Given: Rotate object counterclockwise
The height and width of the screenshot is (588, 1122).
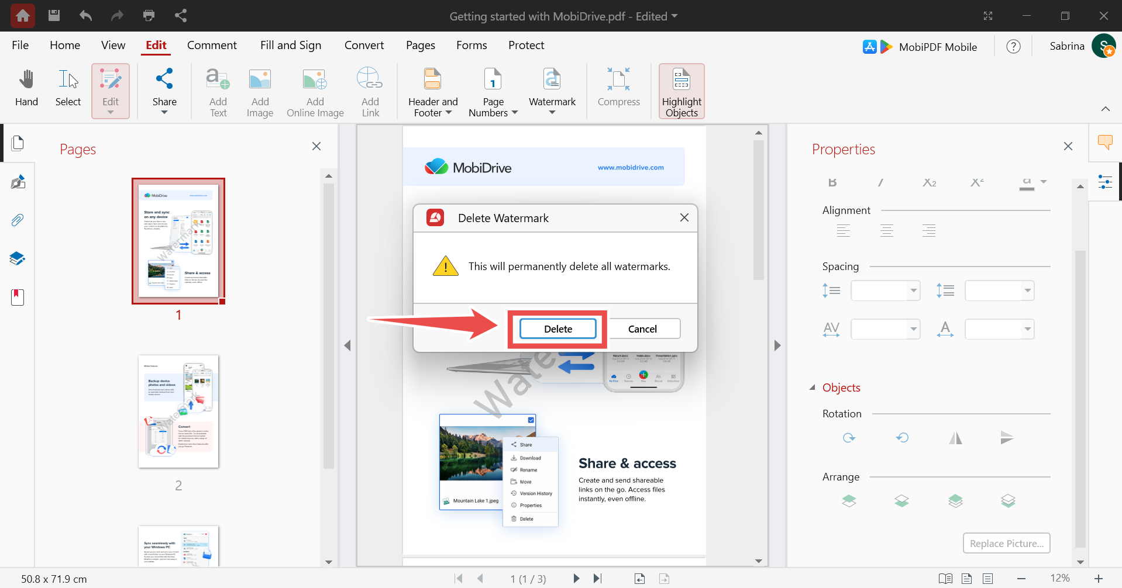Looking at the screenshot, I should click(902, 438).
